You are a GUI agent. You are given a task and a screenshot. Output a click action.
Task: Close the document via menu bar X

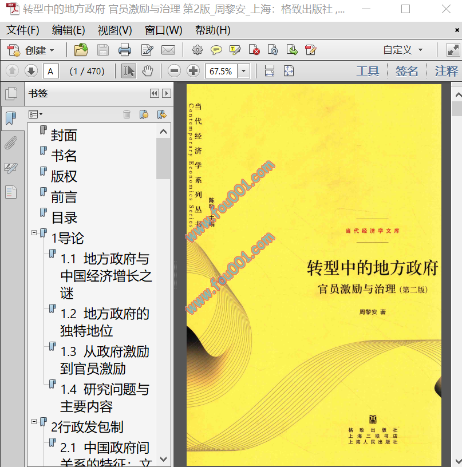pos(457,30)
